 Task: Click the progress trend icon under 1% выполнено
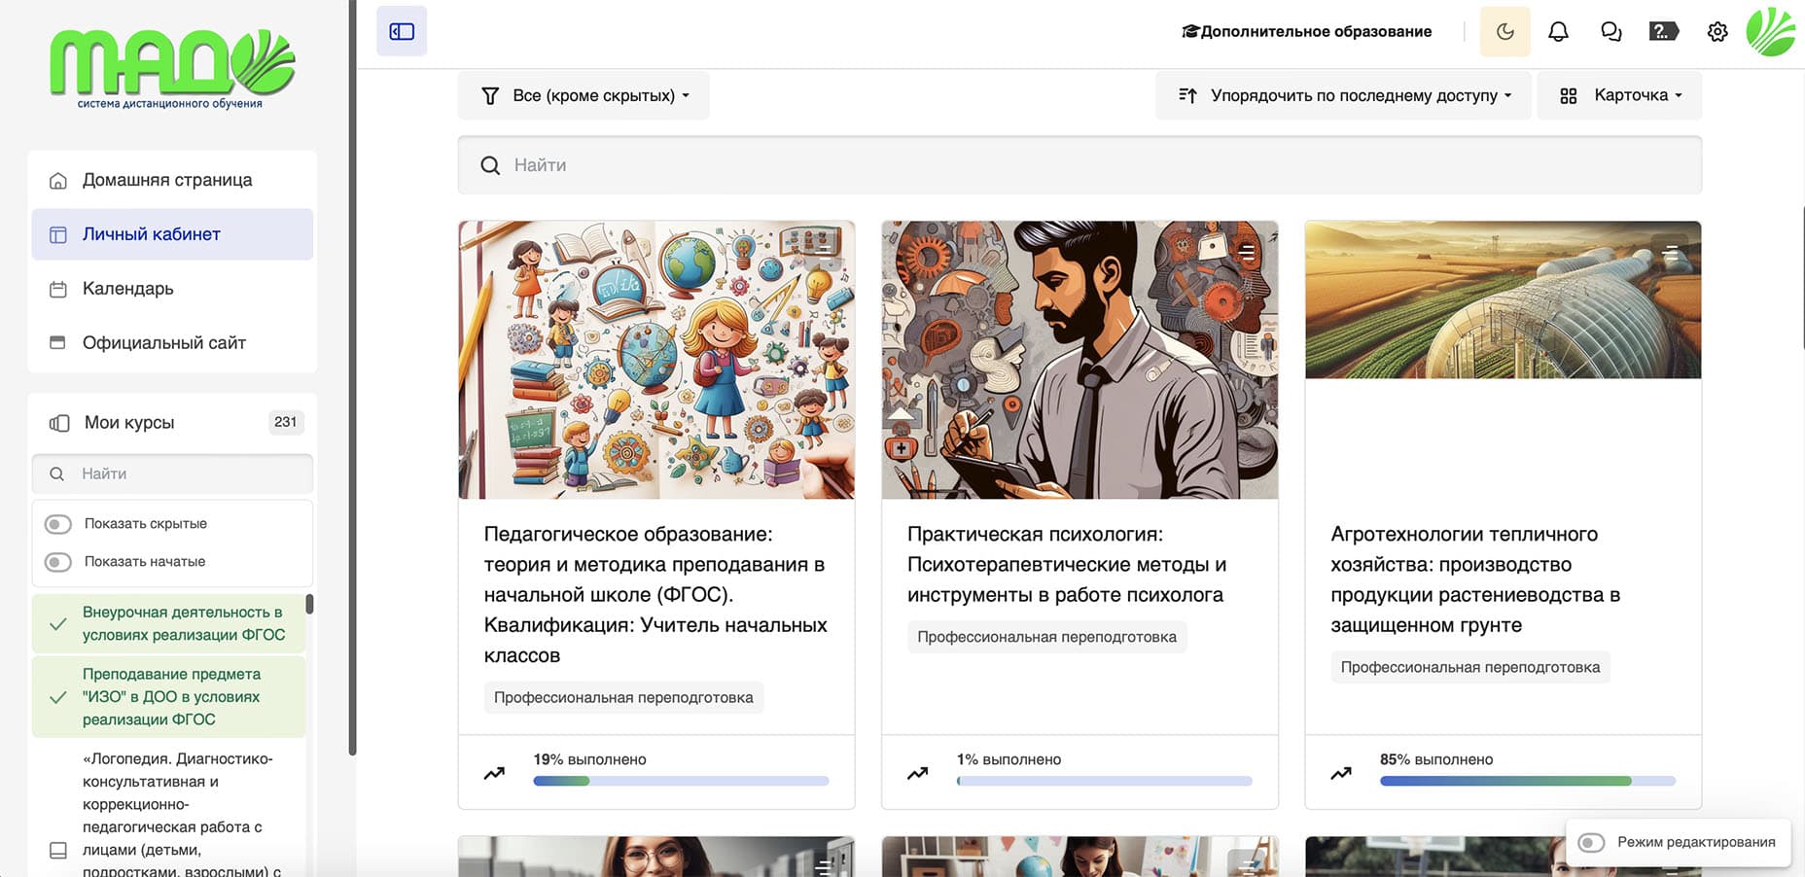pos(917,773)
